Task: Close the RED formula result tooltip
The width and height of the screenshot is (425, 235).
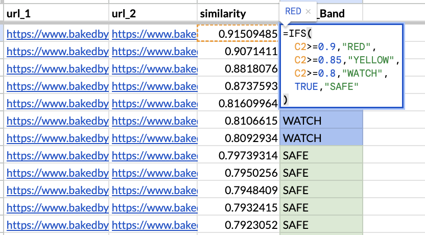Action: pos(308,11)
